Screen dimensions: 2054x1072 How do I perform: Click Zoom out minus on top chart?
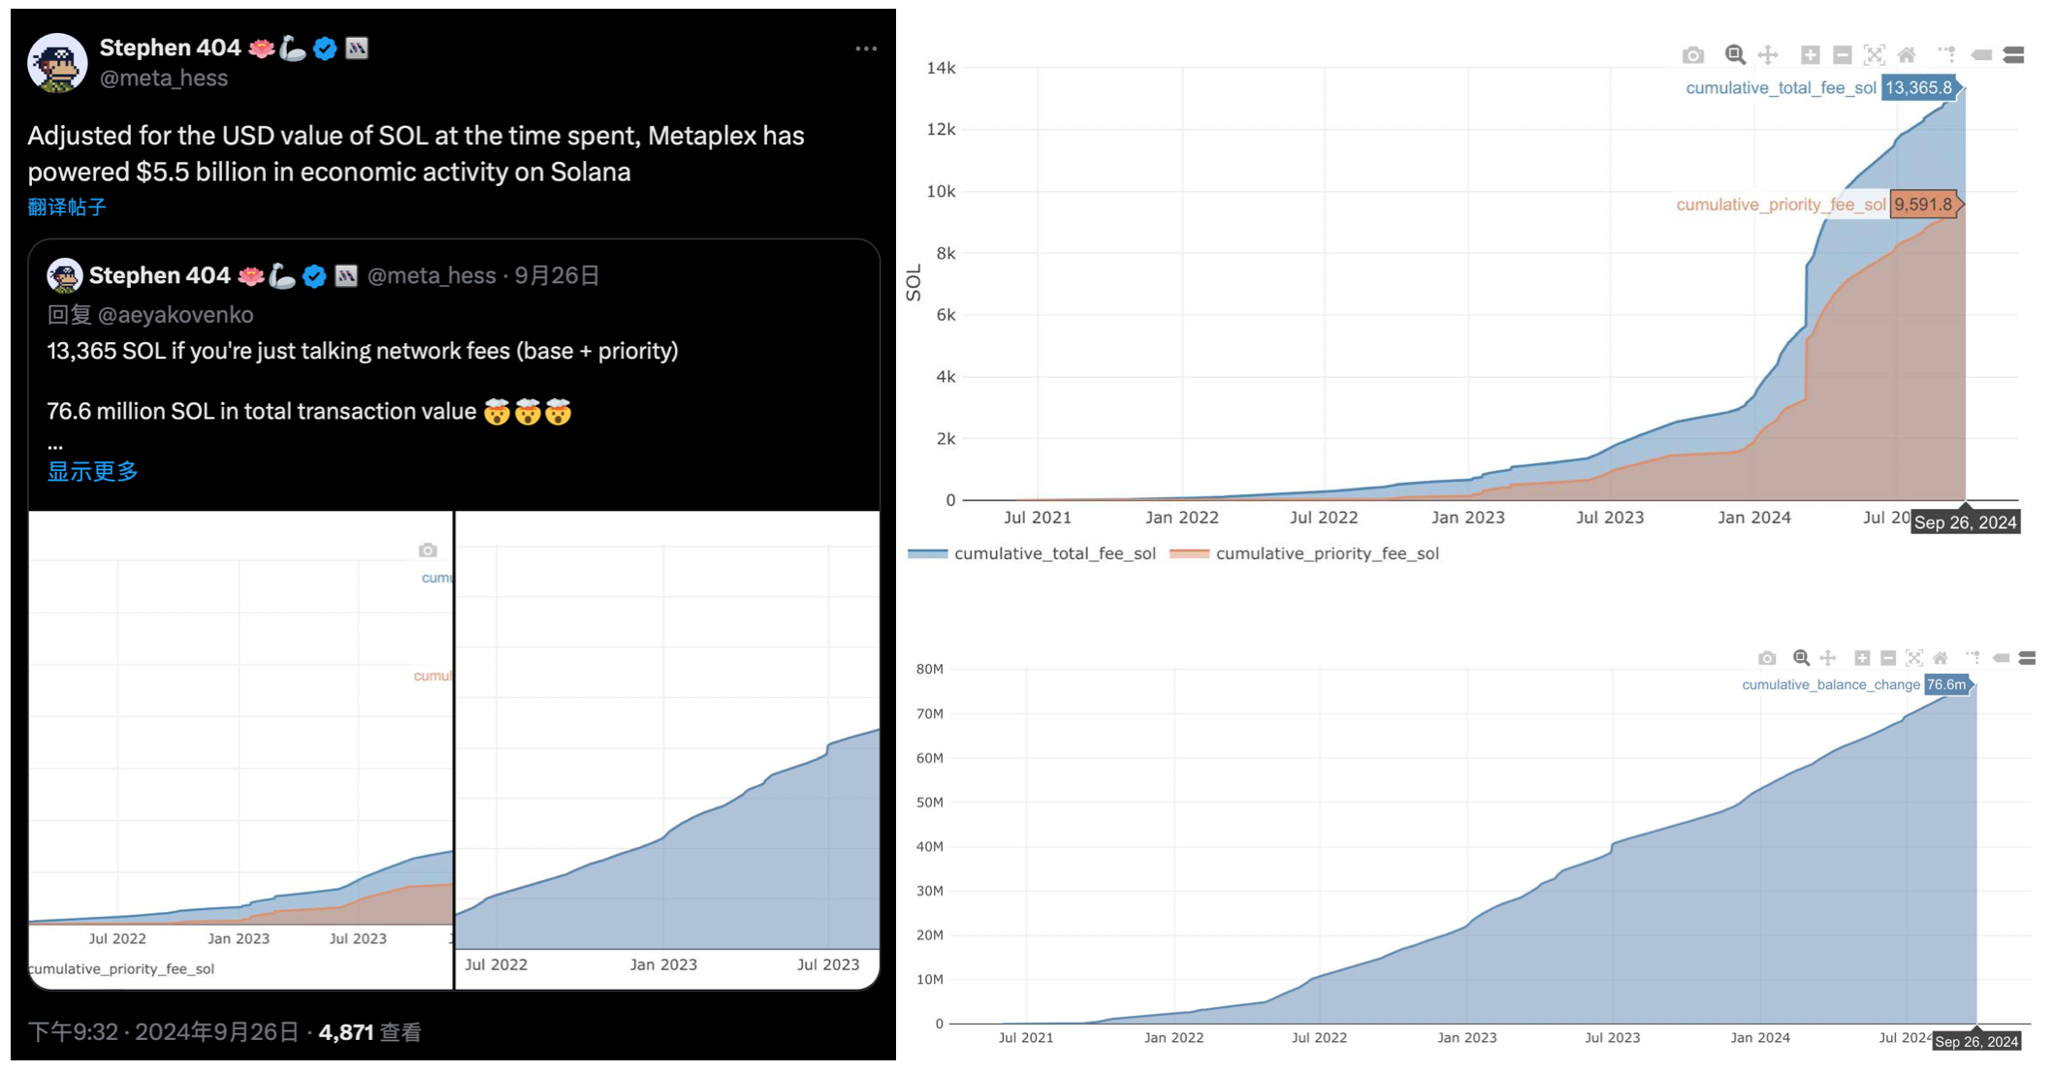coord(1843,55)
